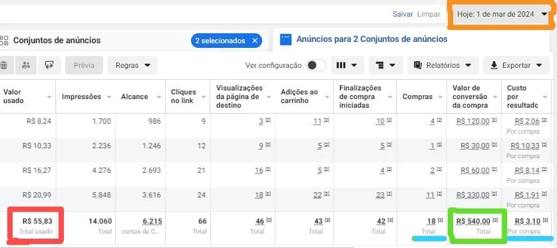
Task: Click the Anúncios panel blue icon
Action: pos(285,39)
